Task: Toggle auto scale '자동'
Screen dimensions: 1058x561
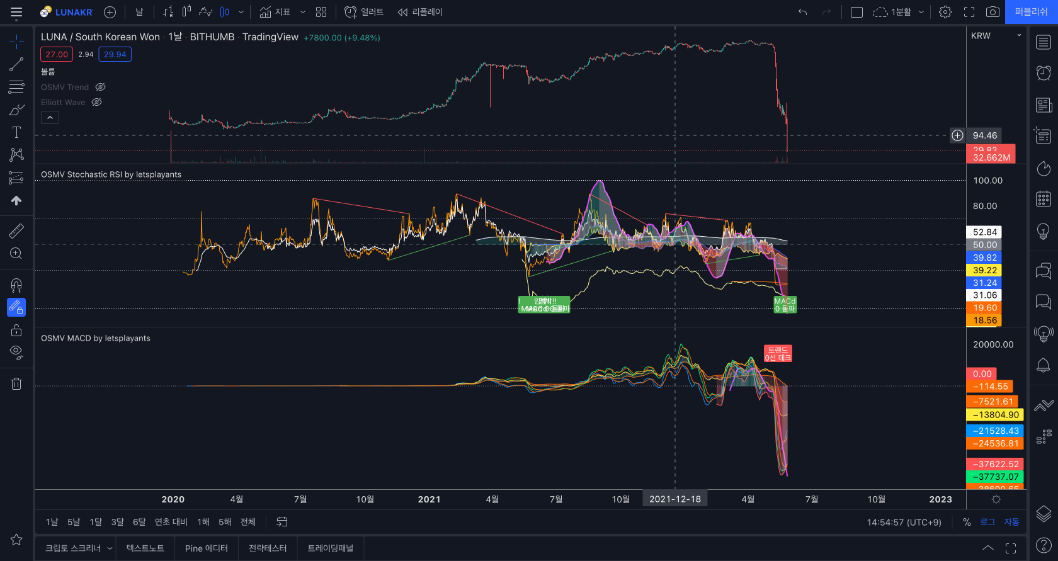Action: pyautogui.click(x=1011, y=522)
